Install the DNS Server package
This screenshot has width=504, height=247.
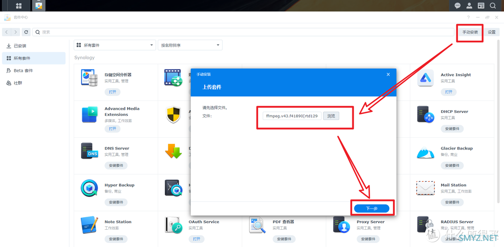click(x=116, y=166)
